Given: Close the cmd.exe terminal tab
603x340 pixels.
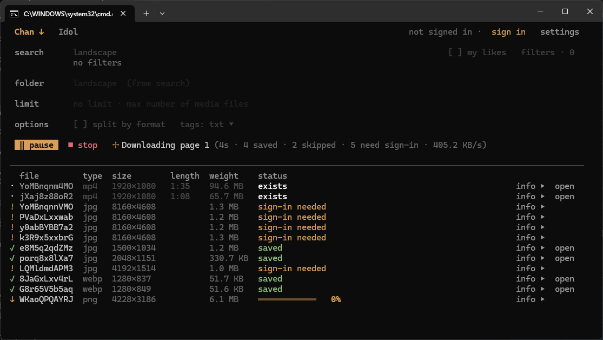Looking at the screenshot, I should pos(123,14).
